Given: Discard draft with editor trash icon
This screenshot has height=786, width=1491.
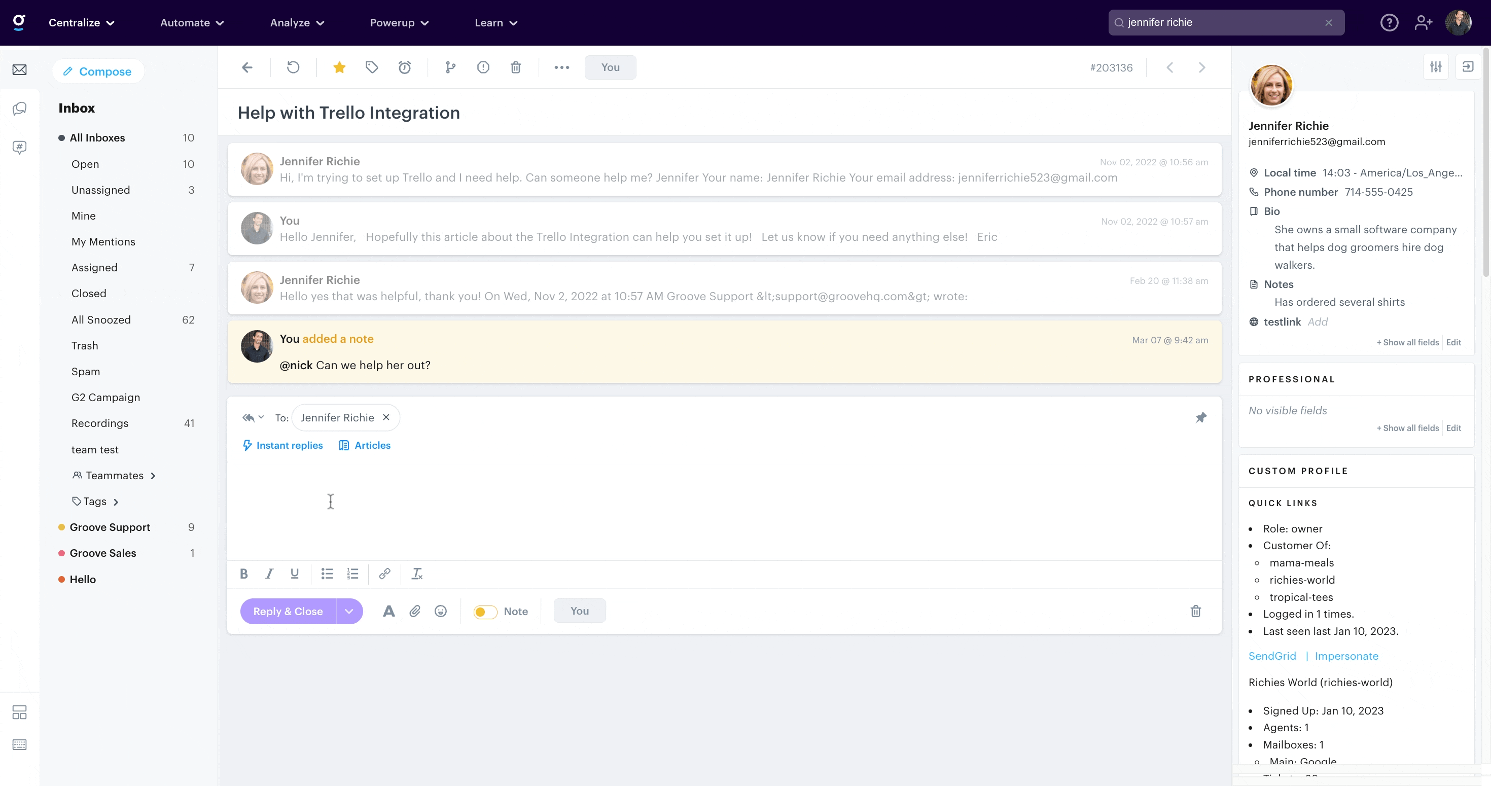Looking at the screenshot, I should (x=1196, y=611).
